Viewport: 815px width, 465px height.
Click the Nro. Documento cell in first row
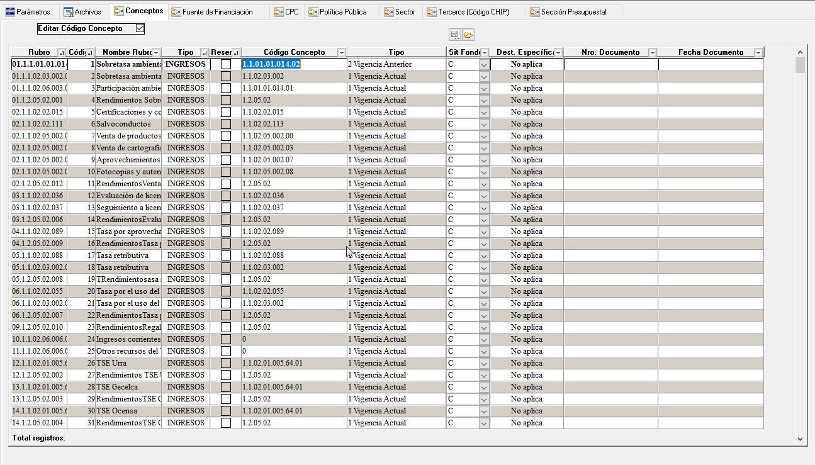[610, 64]
